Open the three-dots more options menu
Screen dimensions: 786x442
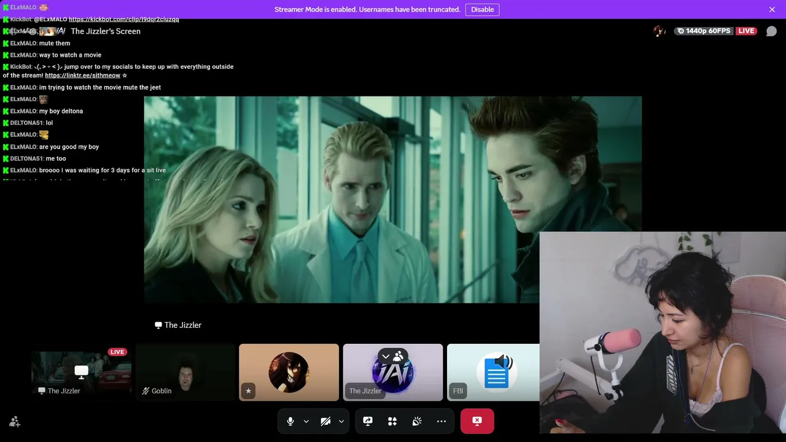click(x=442, y=421)
